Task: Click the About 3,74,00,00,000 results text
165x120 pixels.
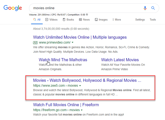Action: (x=61, y=29)
